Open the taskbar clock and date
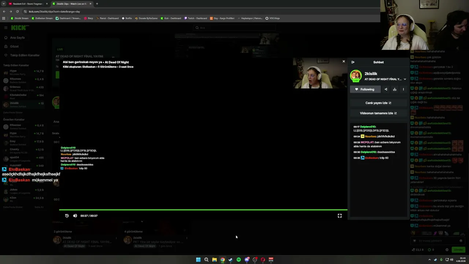 461,260
